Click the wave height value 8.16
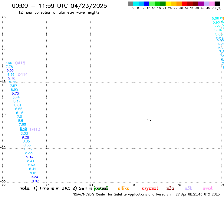The width and height of the screenshot is (224, 197). coord(20,113)
